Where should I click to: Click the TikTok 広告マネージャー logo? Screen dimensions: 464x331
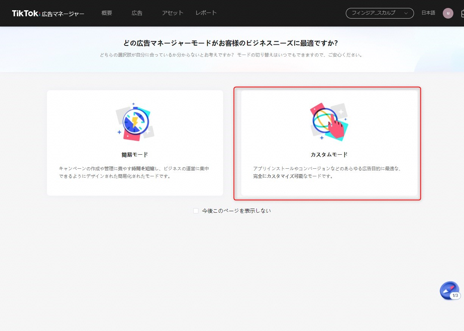[x=48, y=13]
